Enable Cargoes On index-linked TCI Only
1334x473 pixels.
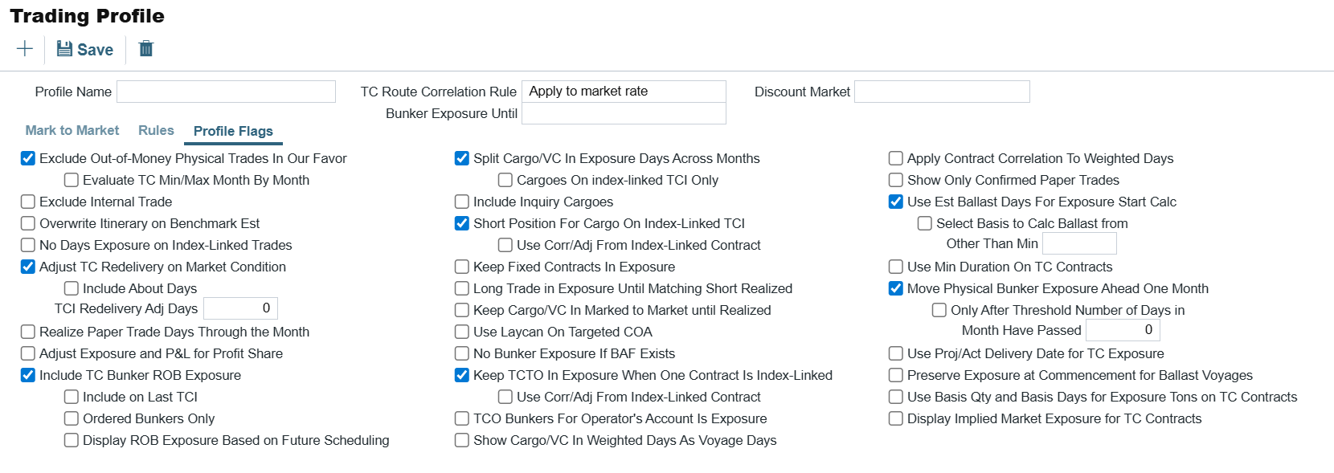[x=505, y=180]
